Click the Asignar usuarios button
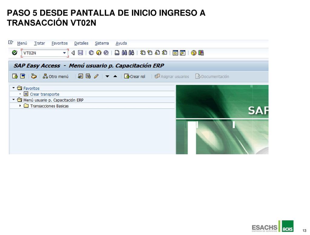 pos(172,76)
